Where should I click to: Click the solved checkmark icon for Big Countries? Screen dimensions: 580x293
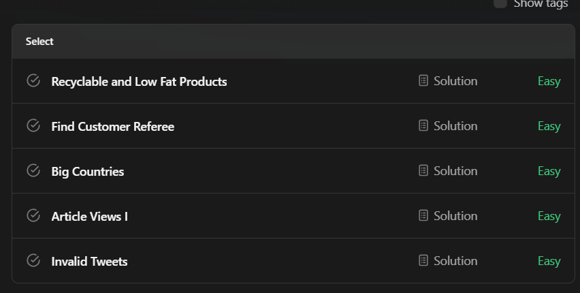pyautogui.click(x=33, y=170)
